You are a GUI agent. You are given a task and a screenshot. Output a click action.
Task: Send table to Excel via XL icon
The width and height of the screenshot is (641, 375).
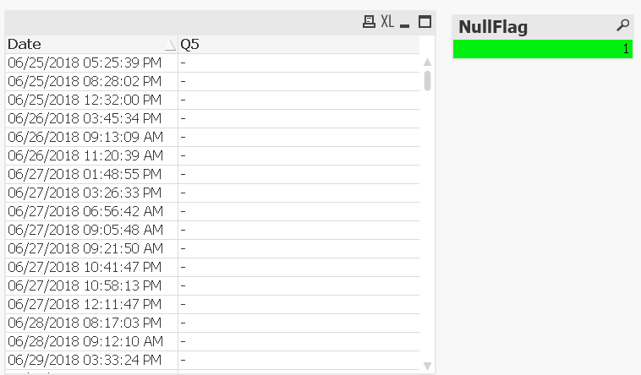pos(387,22)
